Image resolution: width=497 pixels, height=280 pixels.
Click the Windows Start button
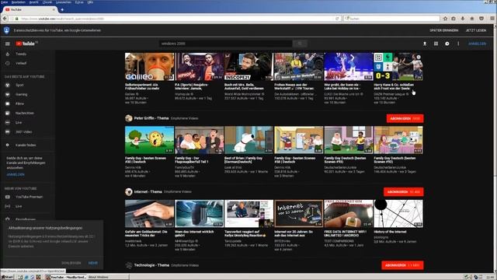[x=7, y=277]
